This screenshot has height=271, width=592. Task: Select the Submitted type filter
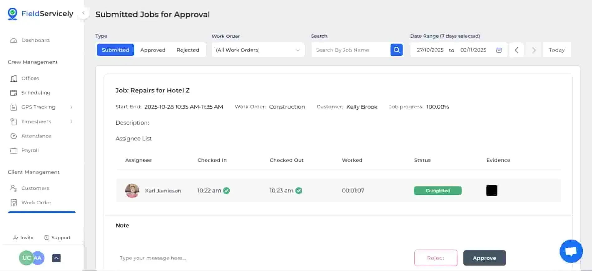tap(115, 50)
